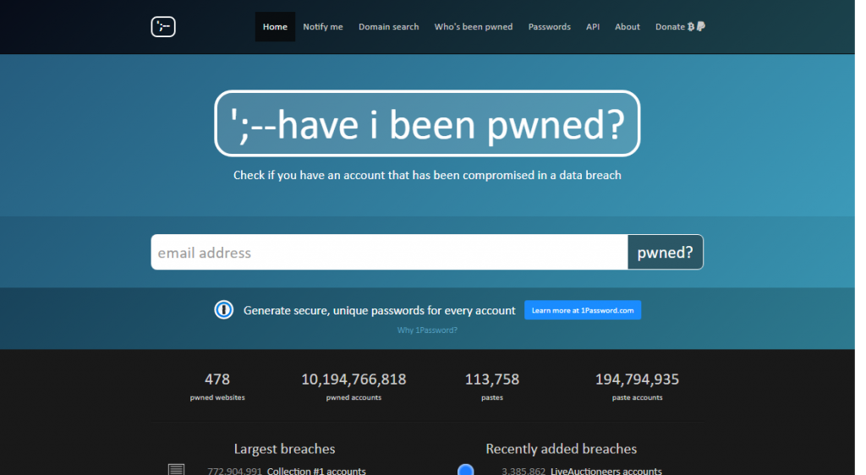Open Domain search in navbar
The image size is (866, 475).
(388, 26)
